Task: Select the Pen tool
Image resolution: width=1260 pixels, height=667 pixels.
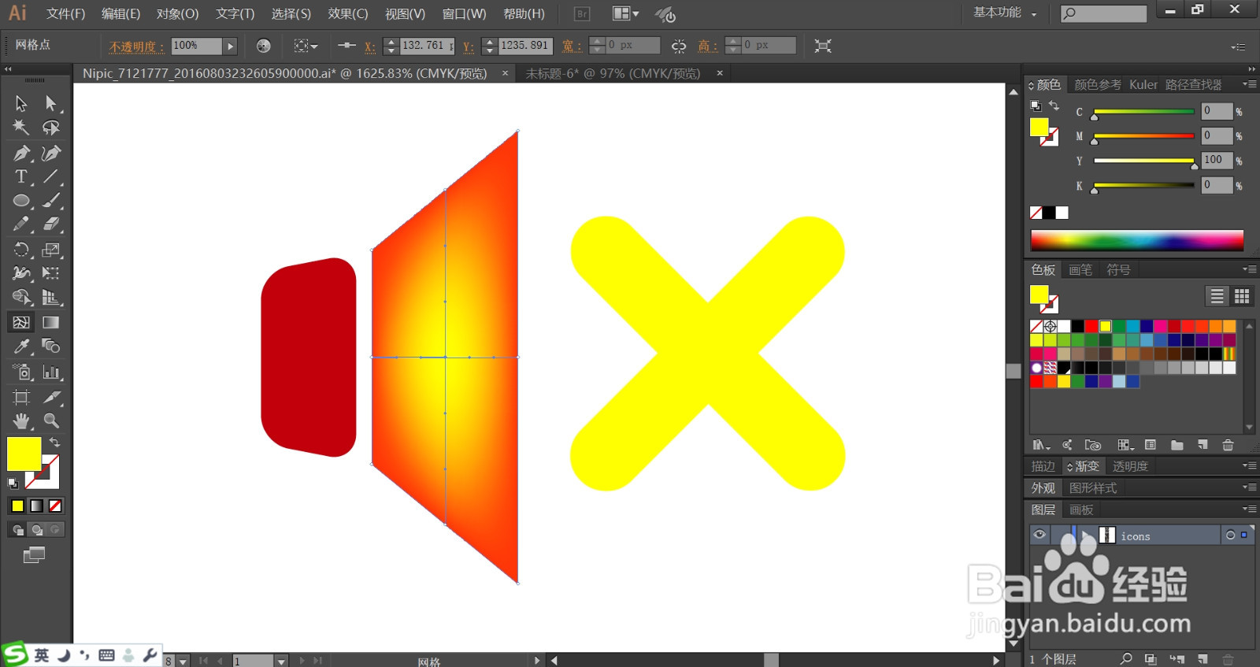Action: pos(21,153)
